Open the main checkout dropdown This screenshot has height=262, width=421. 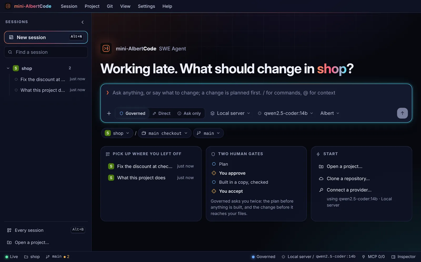[165, 133]
